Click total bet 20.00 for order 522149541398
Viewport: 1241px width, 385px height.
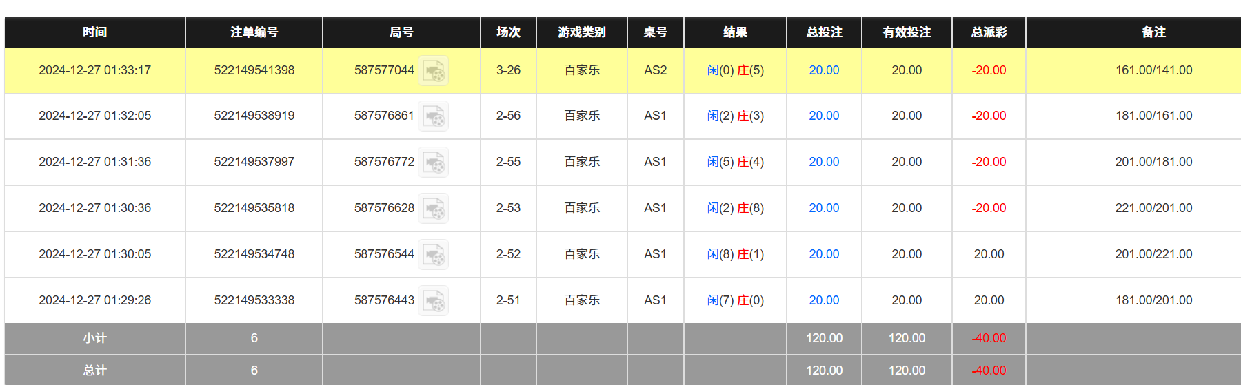(x=824, y=70)
